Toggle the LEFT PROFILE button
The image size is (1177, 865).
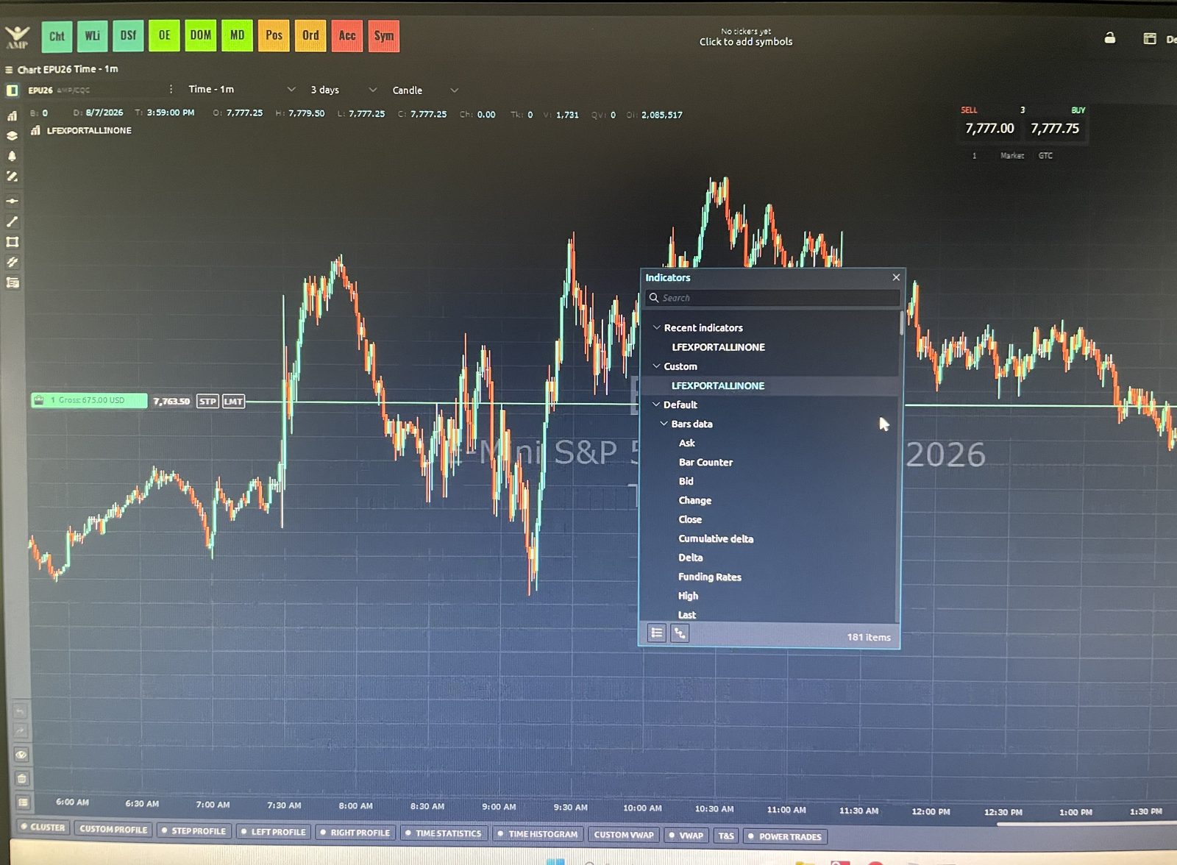(273, 832)
